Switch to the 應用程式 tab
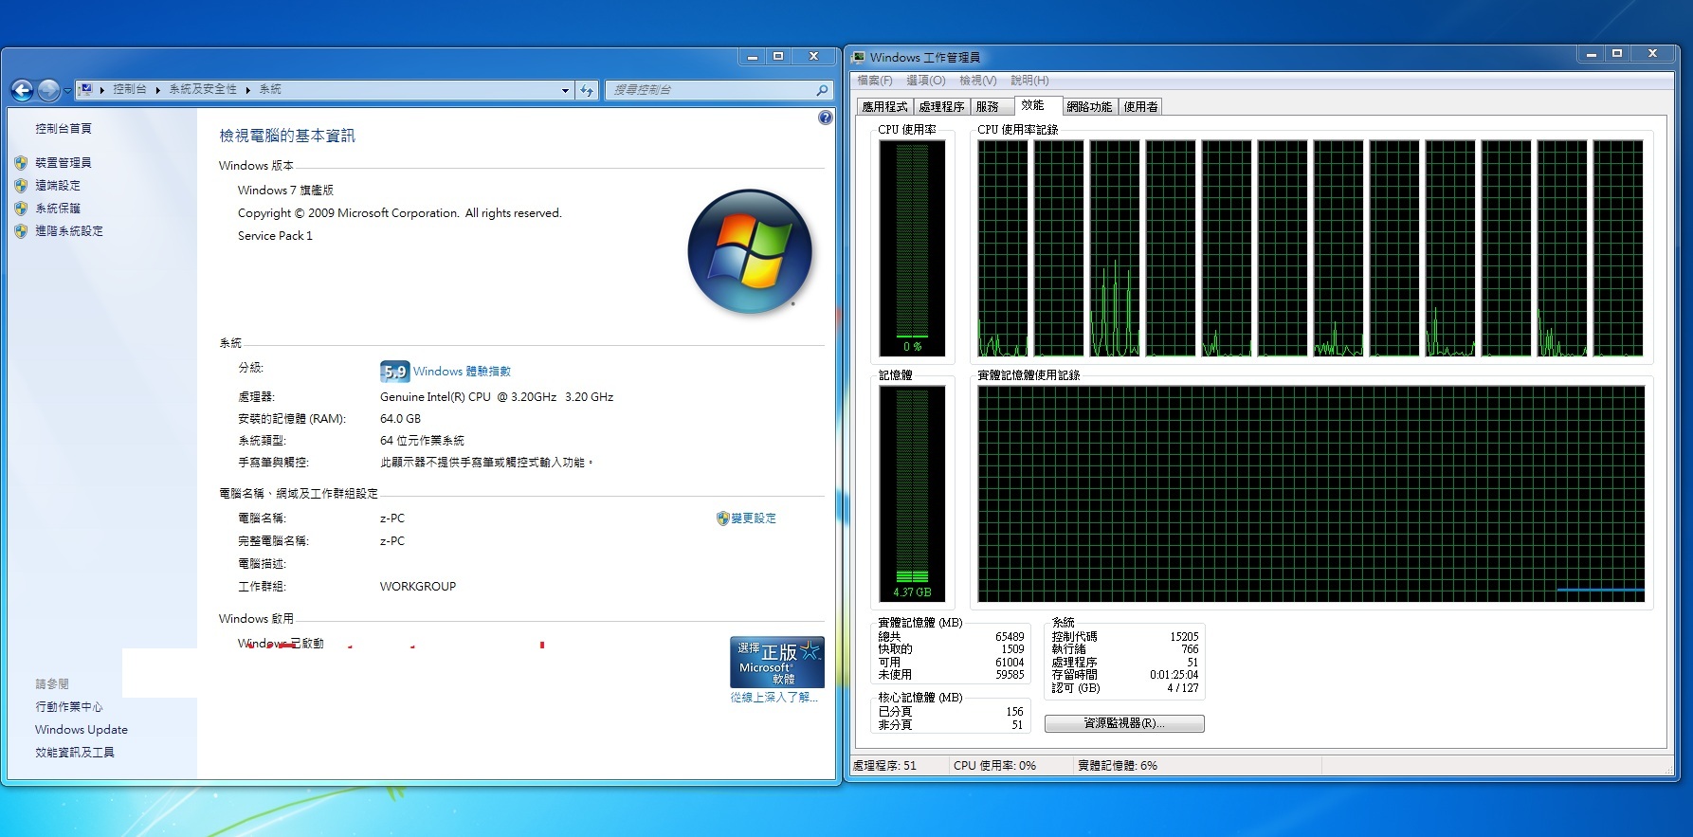This screenshot has width=1693, height=837. tap(884, 107)
